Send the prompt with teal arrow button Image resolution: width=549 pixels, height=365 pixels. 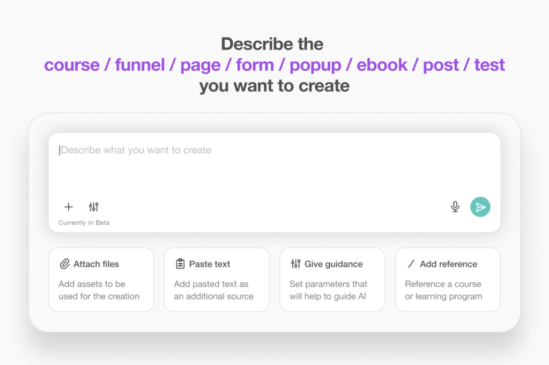click(480, 207)
